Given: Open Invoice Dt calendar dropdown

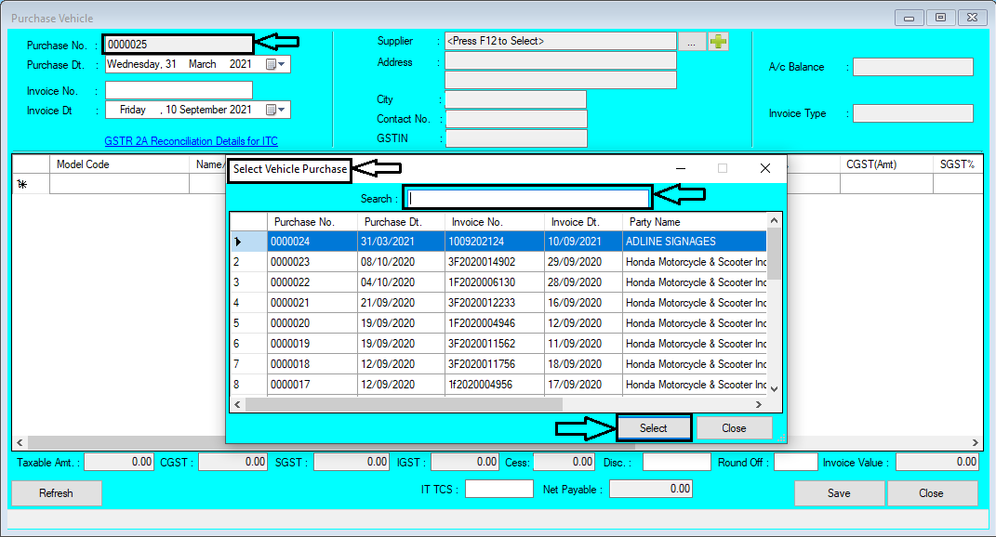Looking at the screenshot, I should pyautogui.click(x=275, y=110).
